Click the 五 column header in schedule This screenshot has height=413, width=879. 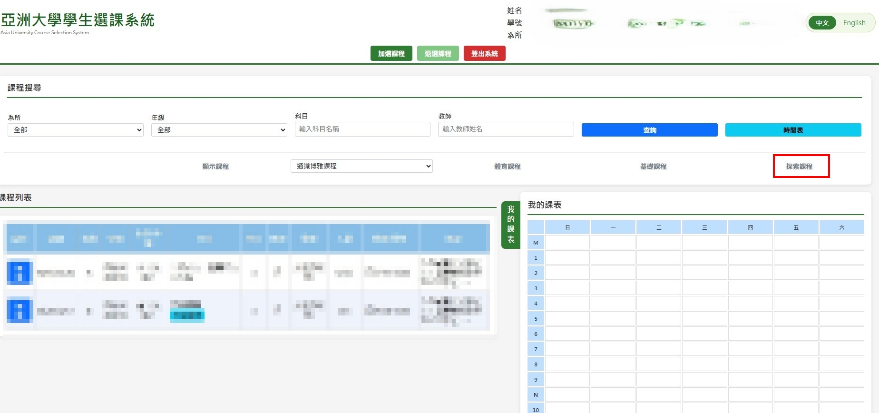click(x=796, y=227)
